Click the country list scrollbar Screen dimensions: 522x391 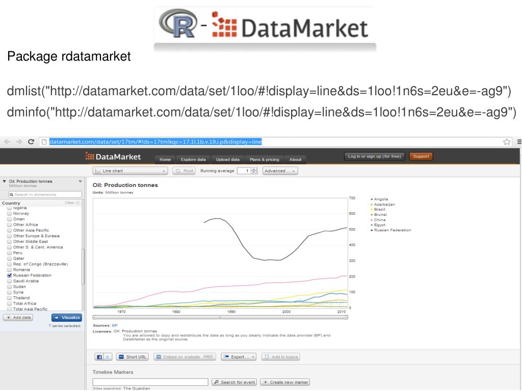(x=83, y=266)
